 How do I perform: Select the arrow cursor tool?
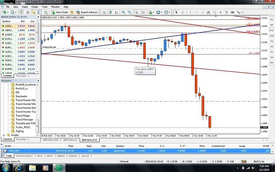(x=176, y=12)
